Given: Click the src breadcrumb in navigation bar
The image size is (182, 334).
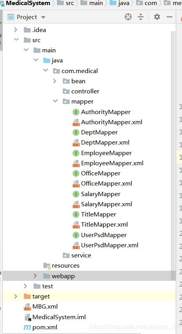Looking at the screenshot, I should [x=70, y=3].
